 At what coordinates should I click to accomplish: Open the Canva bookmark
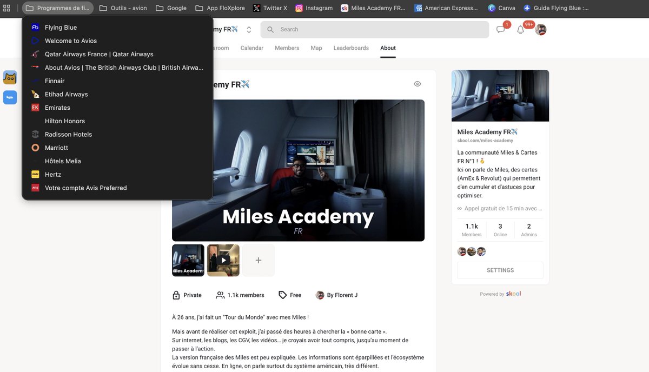click(502, 8)
